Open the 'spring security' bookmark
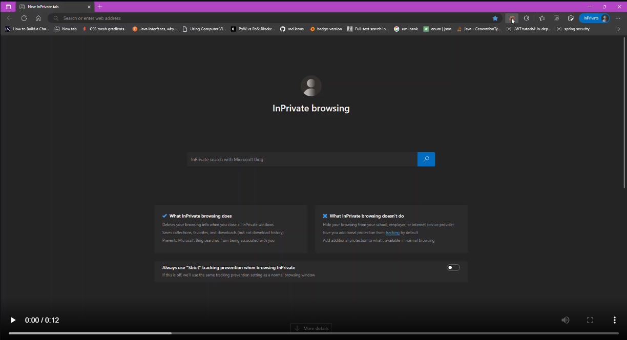Viewport: 627px width, 340px height. coord(573,29)
